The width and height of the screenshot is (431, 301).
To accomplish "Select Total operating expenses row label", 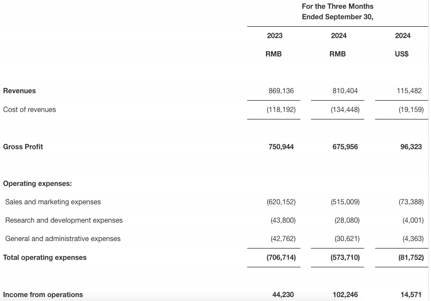I will click(x=45, y=258).
